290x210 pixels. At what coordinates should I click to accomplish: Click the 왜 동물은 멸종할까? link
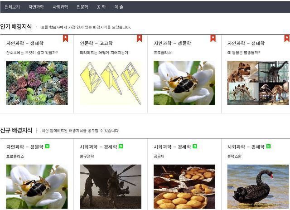(x=244, y=53)
